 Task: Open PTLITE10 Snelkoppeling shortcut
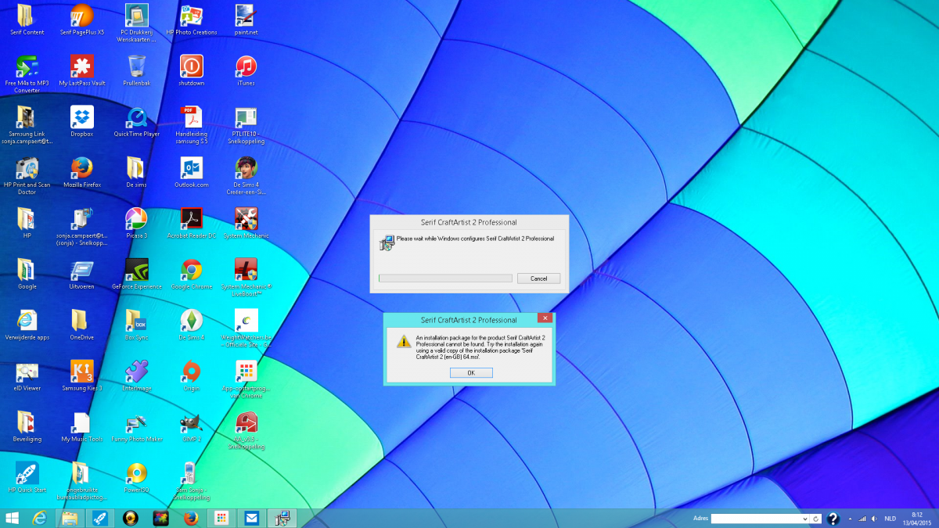point(246,125)
